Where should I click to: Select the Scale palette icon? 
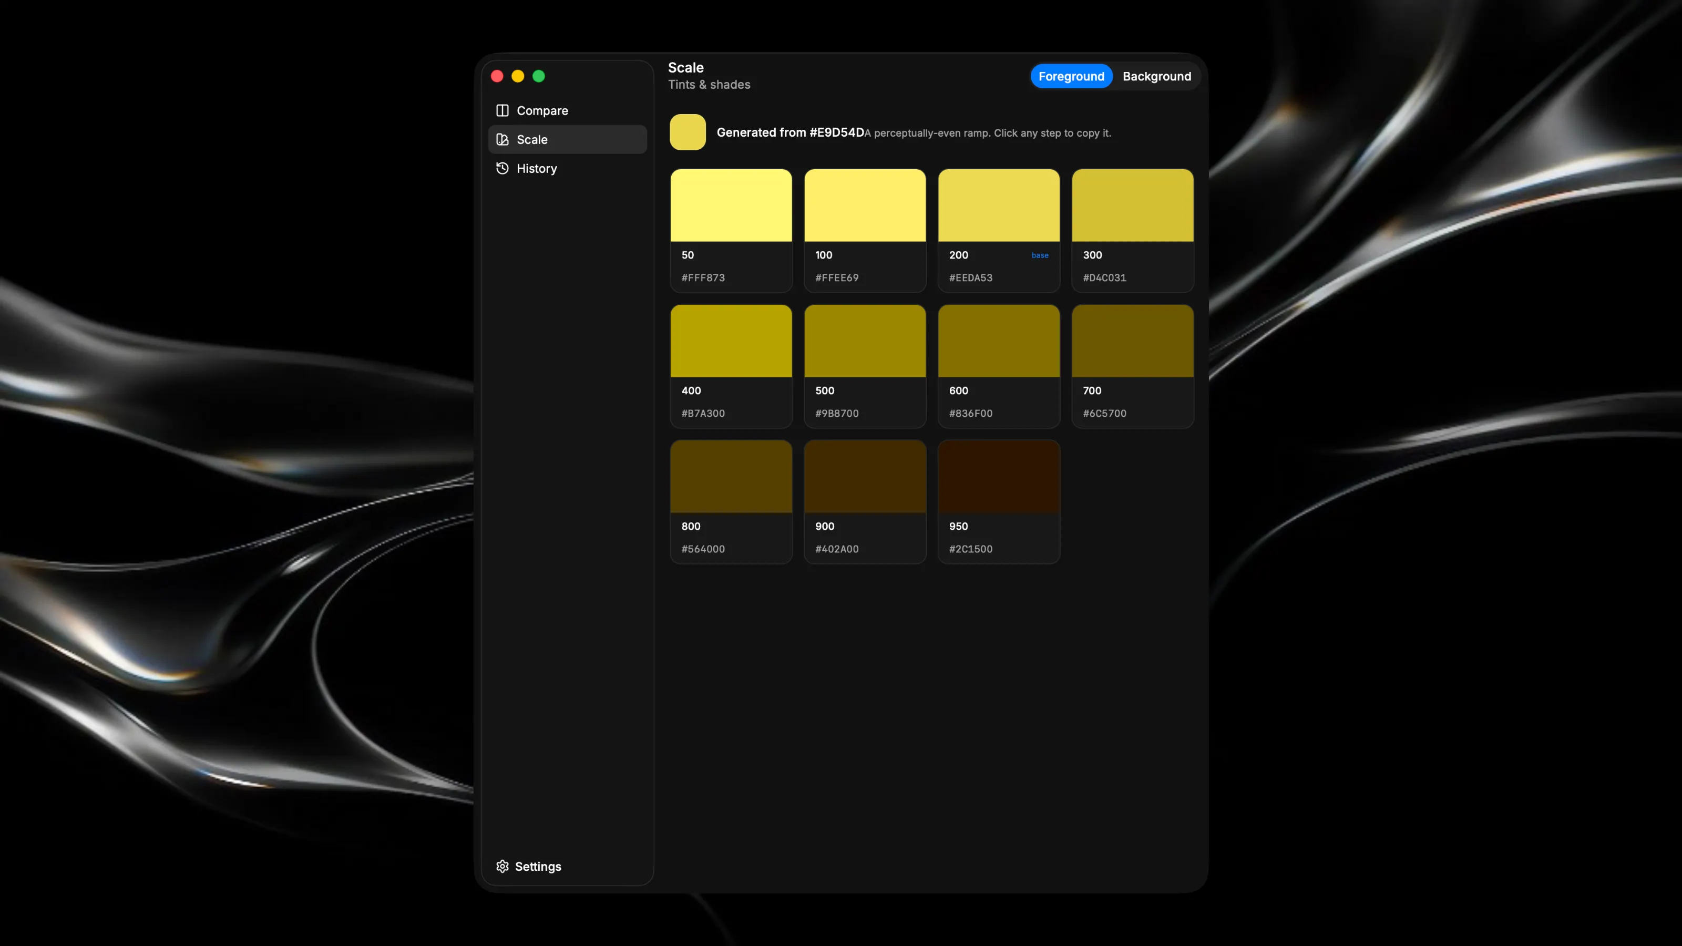pyautogui.click(x=502, y=139)
